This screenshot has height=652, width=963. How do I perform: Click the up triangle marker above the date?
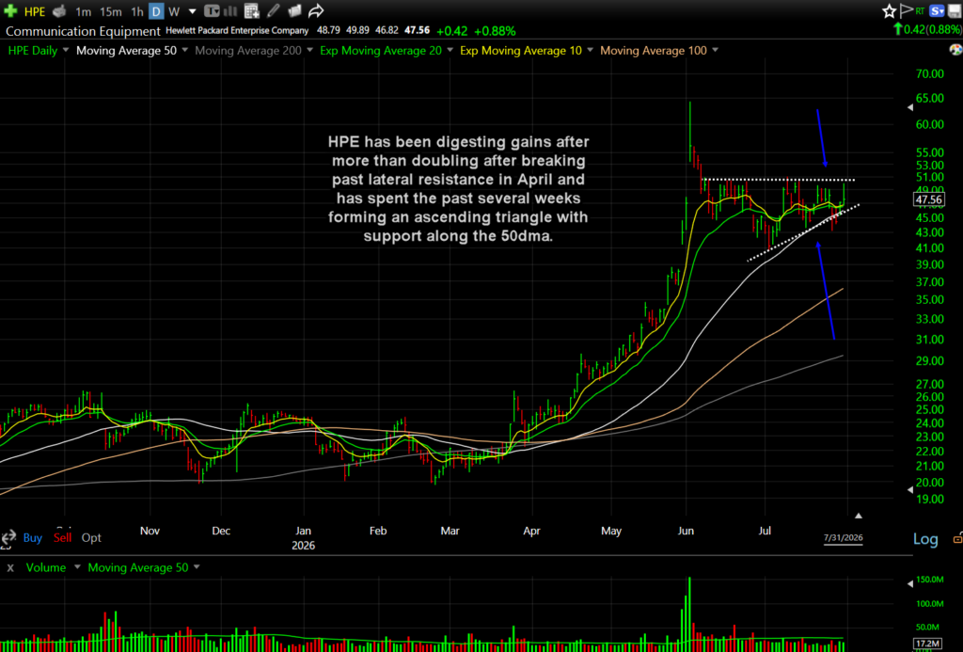click(x=858, y=517)
